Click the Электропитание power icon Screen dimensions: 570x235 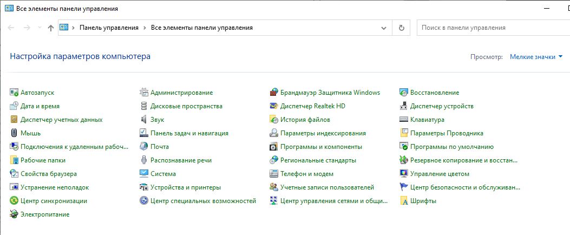coord(15,214)
